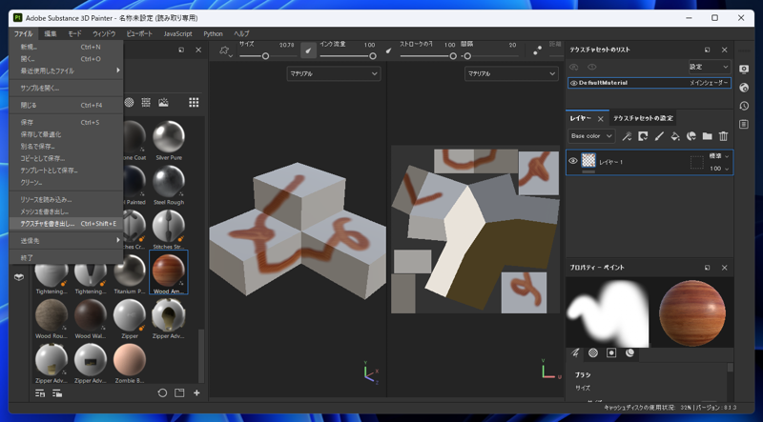Add fill layer bucket icon
The width and height of the screenshot is (763, 422).
[x=675, y=136]
